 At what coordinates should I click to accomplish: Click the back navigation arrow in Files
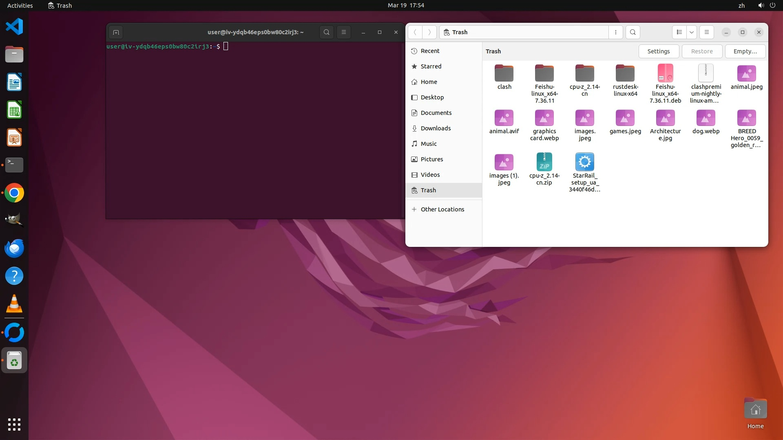click(x=415, y=32)
